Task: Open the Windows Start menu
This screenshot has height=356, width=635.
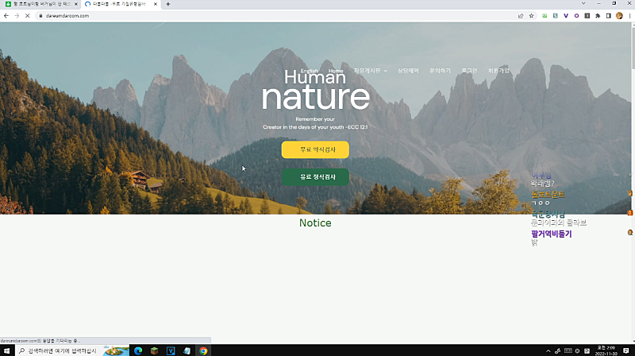Action: [x=7, y=350]
